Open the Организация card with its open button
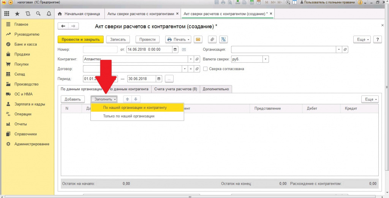 click(345, 50)
